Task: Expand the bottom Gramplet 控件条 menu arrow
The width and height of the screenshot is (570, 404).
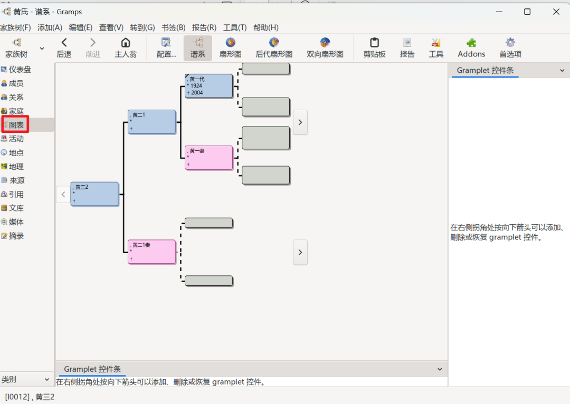Action: pos(440,369)
